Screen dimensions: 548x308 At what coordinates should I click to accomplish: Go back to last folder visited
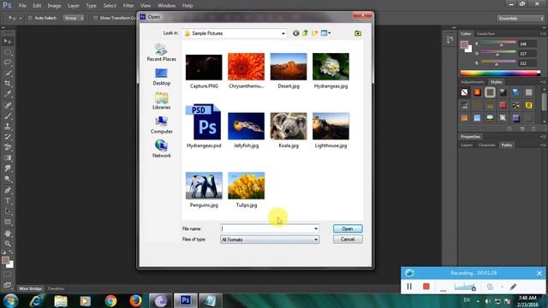(296, 33)
